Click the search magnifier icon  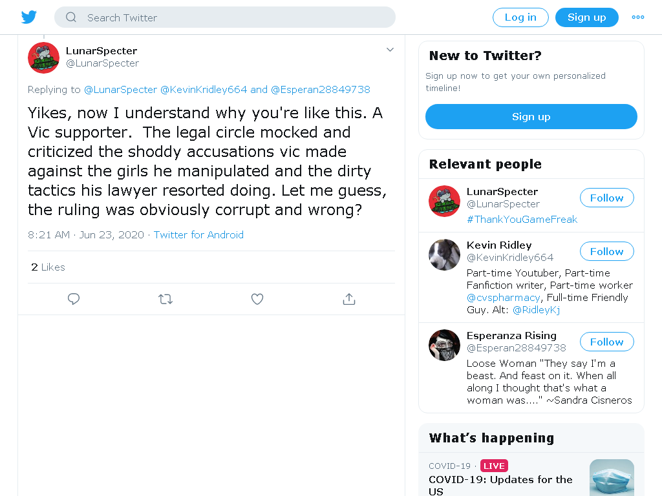[x=71, y=17]
